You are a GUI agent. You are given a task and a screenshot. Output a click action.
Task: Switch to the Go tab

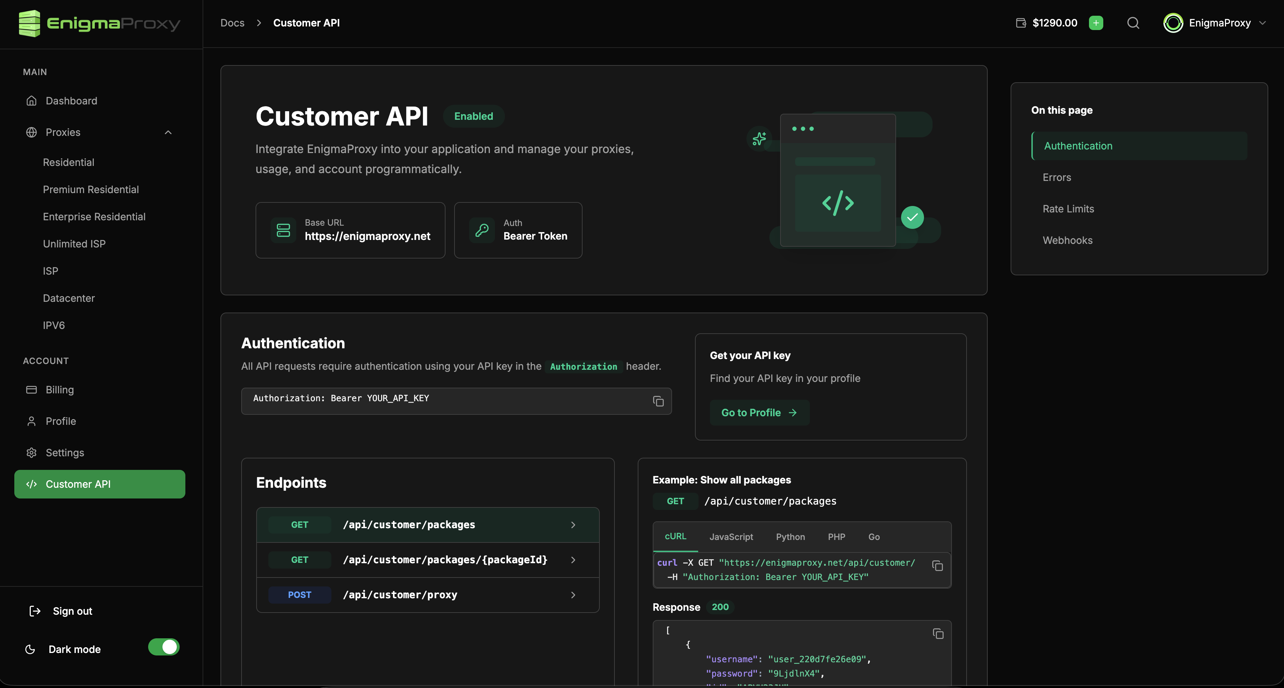874,536
